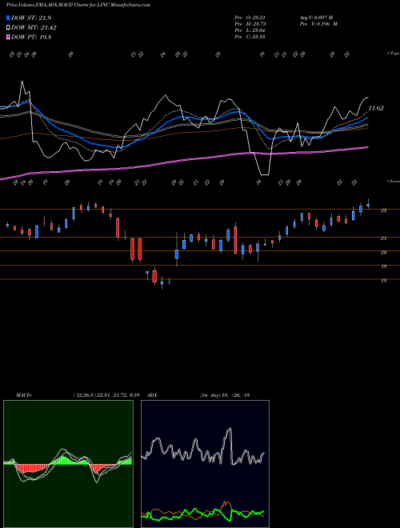The image size is (400, 528).
Task: Click the last blue candlestick near 23
Action: (368, 204)
